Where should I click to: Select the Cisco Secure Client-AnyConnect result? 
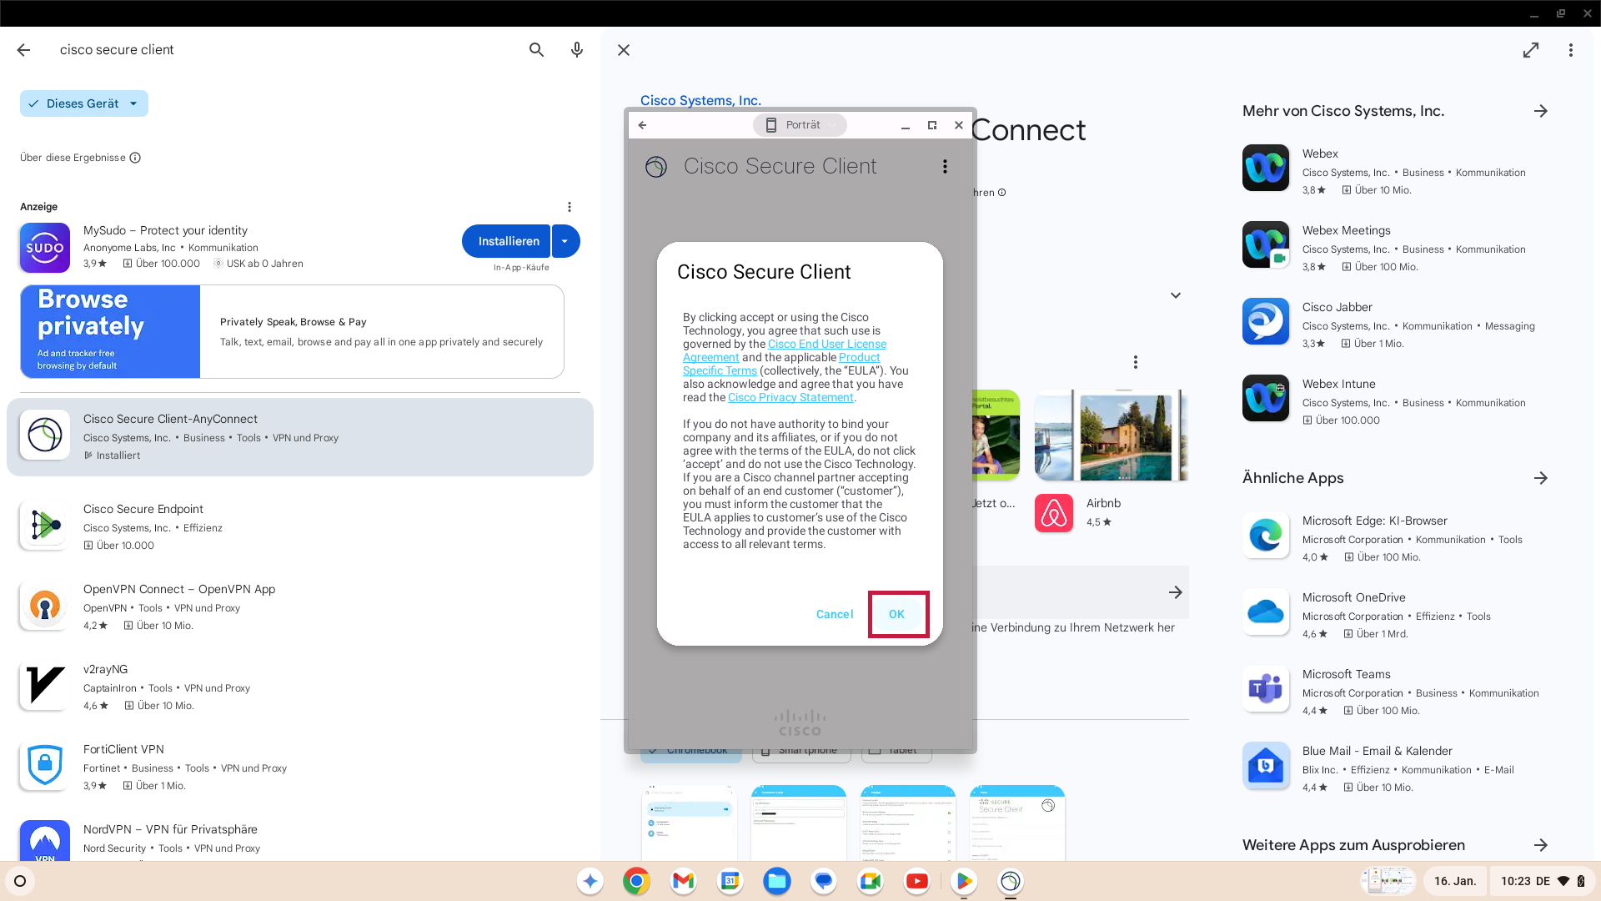point(300,437)
